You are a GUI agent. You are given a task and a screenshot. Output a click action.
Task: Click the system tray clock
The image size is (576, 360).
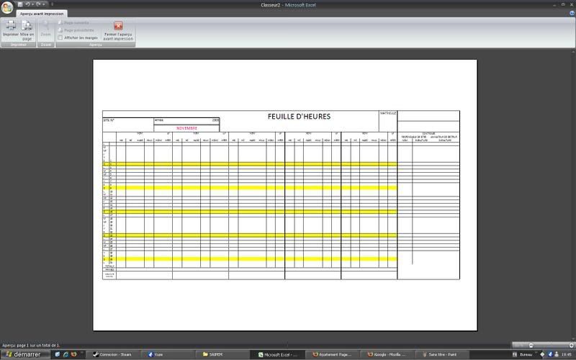[567, 354]
